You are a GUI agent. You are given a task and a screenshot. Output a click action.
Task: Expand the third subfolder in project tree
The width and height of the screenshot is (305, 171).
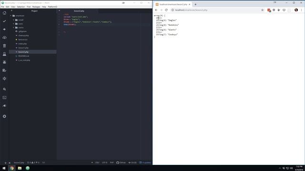[x=14, y=28]
